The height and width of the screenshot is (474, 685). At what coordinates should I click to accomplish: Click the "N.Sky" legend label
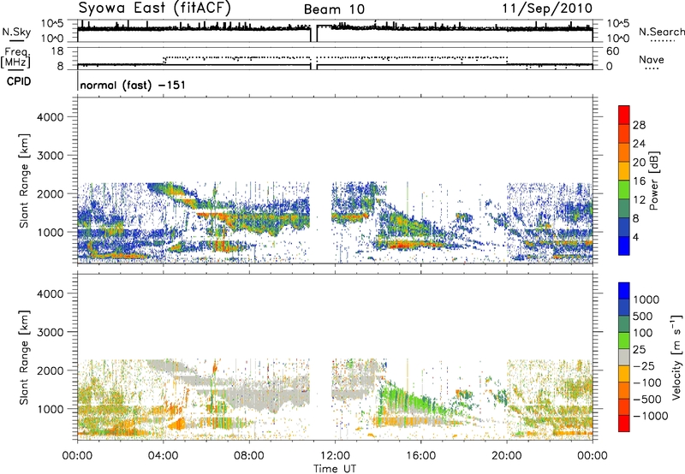tap(16, 32)
